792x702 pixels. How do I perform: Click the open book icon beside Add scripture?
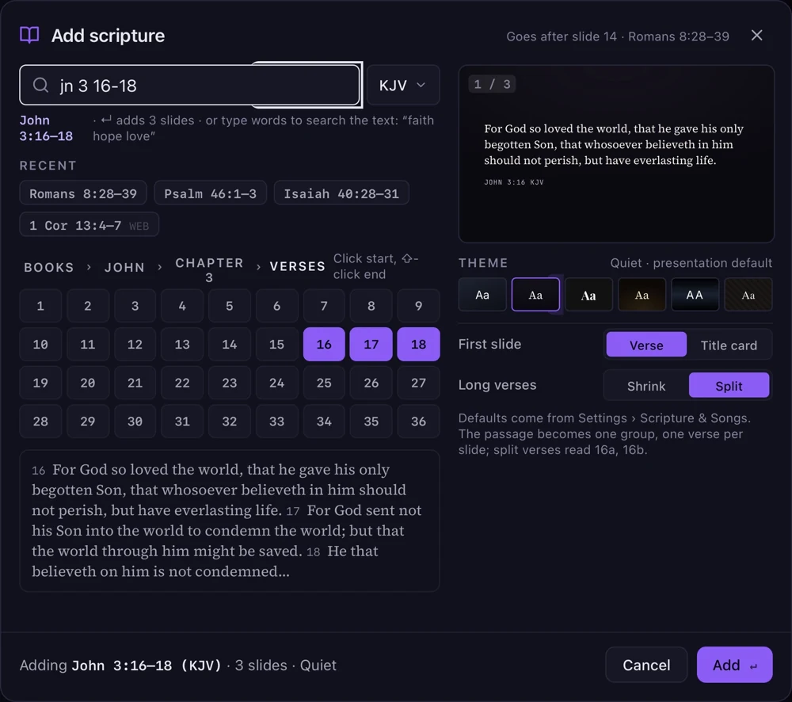[29, 36]
